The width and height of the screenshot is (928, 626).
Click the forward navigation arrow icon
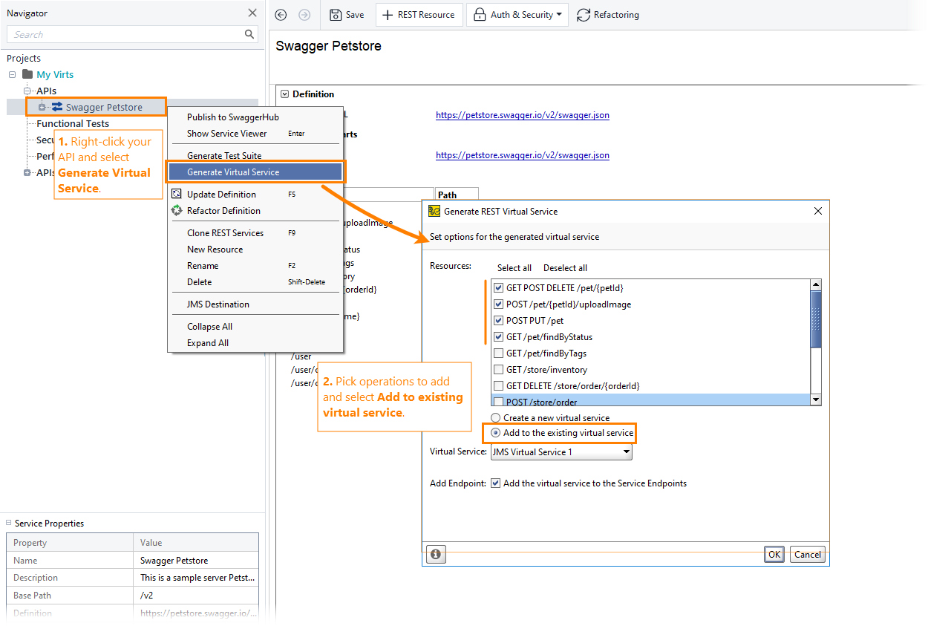pyautogui.click(x=304, y=14)
